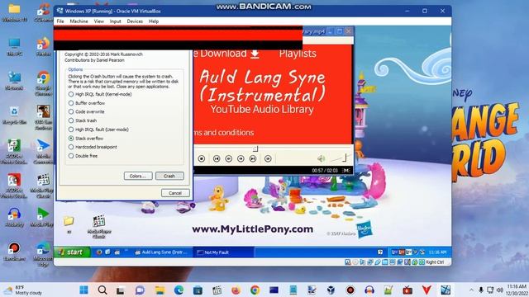This screenshot has width=529, height=297.
Task: Open Windows taskbar Search
Action: click(x=102, y=290)
